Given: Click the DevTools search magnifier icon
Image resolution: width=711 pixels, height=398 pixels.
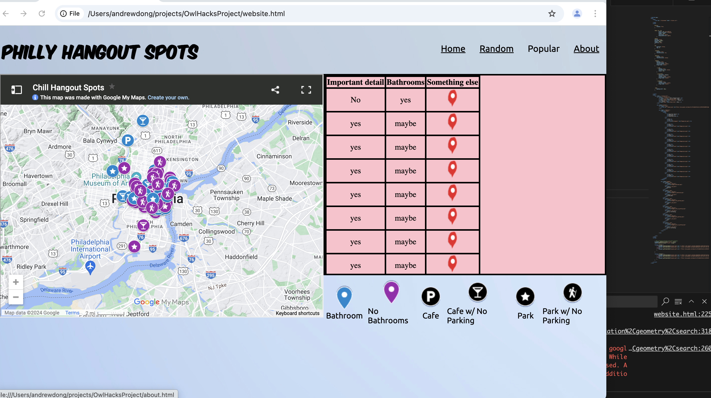Looking at the screenshot, I should (665, 301).
